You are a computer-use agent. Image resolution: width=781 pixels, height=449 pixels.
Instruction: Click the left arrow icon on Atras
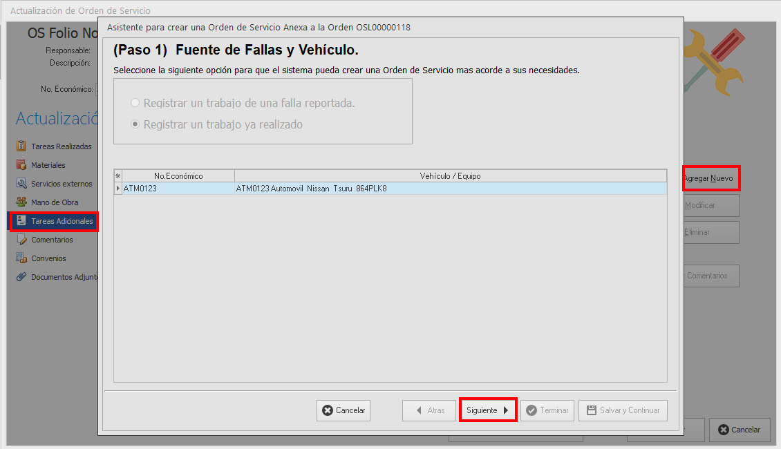pyautogui.click(x=419, y=410)
